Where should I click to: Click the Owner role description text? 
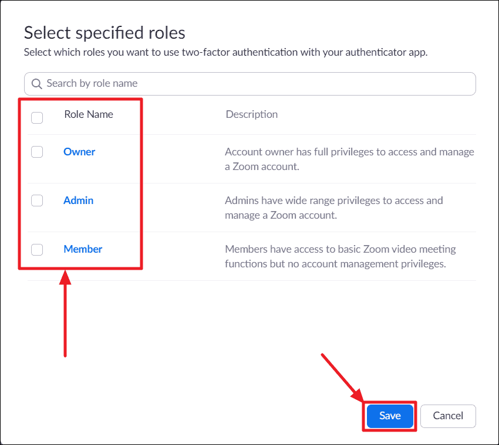(x=349, y=159)
